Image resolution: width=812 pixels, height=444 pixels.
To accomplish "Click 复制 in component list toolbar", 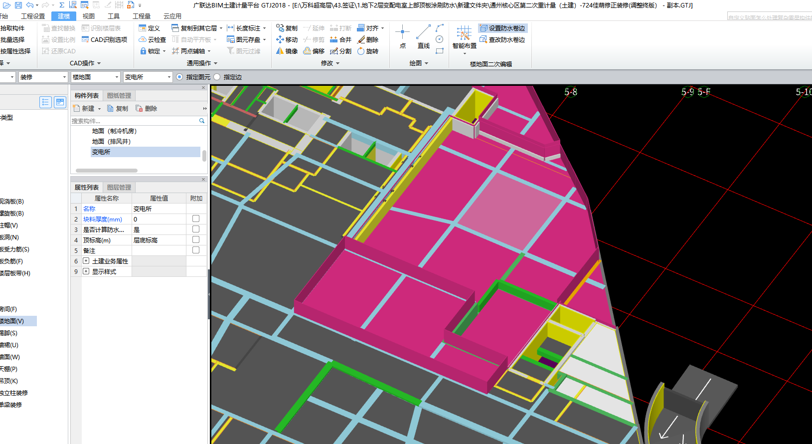I will pyautogui.click(x=118, y=108).
